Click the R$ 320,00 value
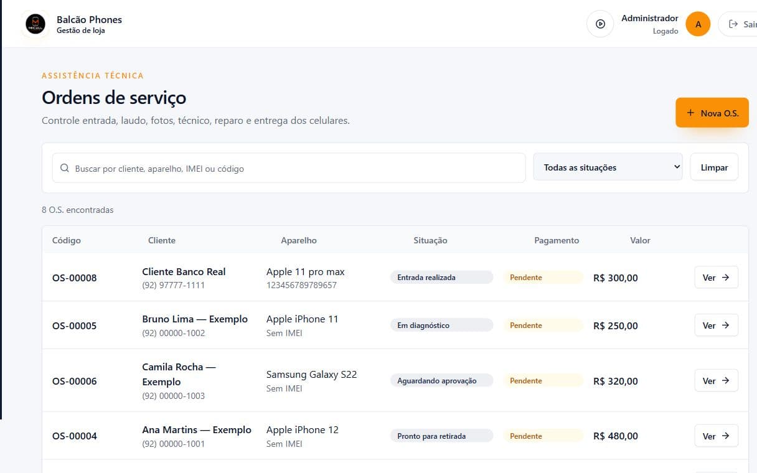This screenshot has height=473, width=757. [616, 382]
